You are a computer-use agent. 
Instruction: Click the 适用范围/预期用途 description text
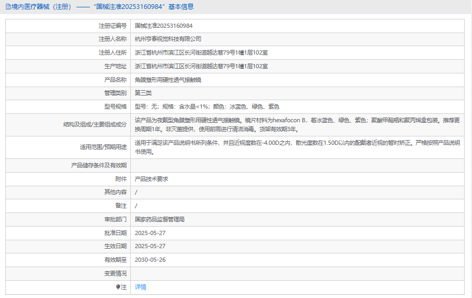click(297, 147)
